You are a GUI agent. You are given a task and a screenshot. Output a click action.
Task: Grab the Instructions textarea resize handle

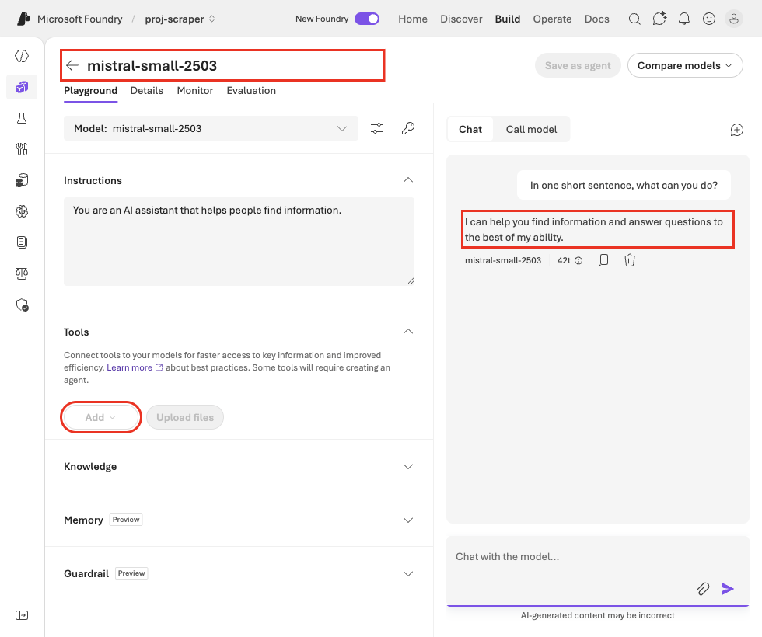point(411,281)
